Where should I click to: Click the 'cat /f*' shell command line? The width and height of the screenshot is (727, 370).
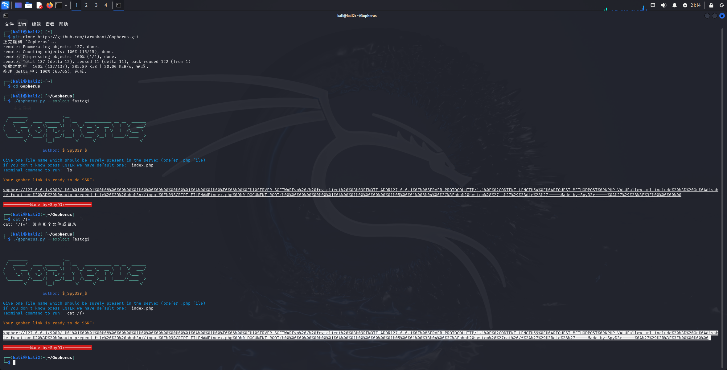click(x=22, y=220)
